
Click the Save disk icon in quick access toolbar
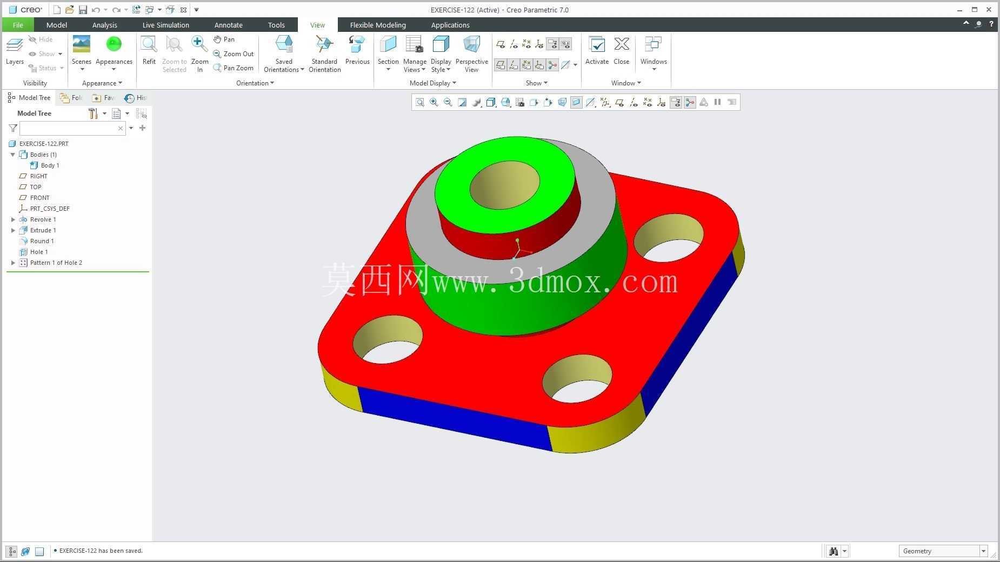tap(83, 10)
